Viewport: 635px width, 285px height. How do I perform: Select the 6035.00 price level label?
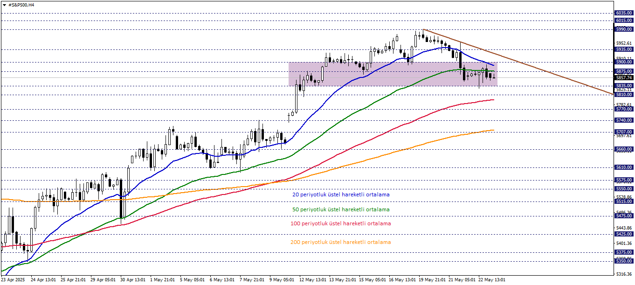tap(624, 13)
